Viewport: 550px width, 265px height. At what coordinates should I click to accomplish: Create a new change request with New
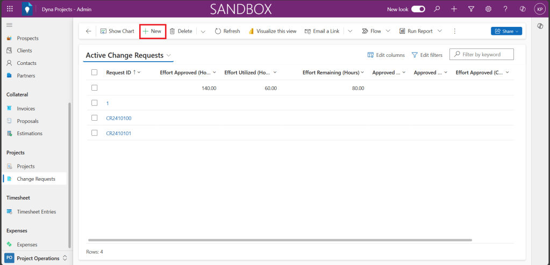pos(152,31)
